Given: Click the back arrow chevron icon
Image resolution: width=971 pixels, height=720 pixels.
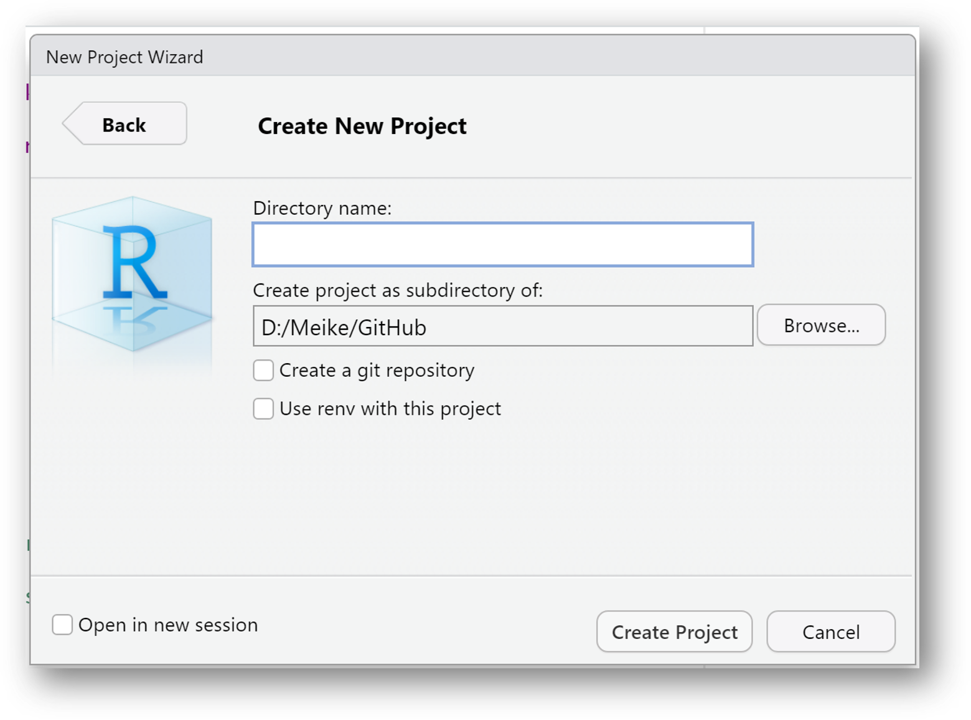Looking at the screenshot, I should point(77,123).
